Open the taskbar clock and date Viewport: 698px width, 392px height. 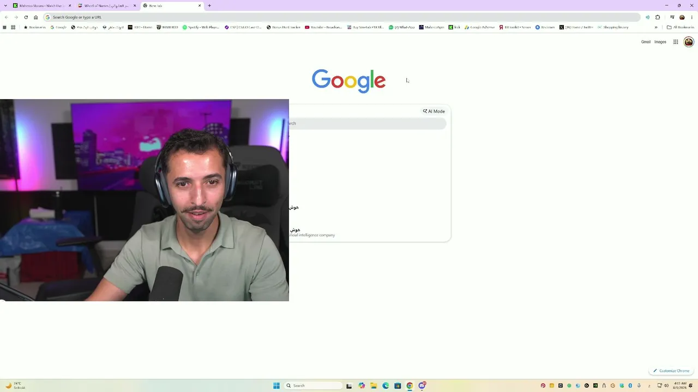680,385
